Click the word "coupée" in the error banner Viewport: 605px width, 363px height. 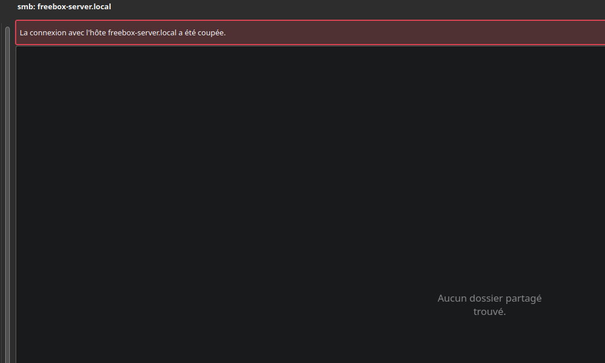211,33
